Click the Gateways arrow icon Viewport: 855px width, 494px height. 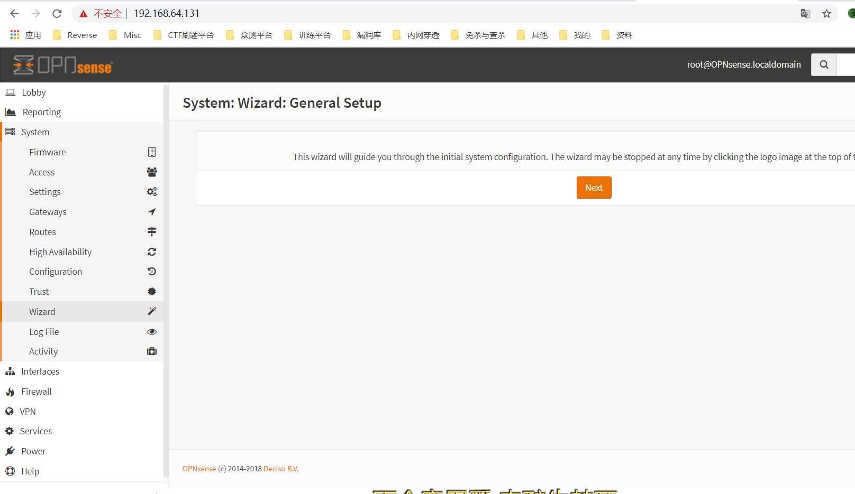tap(152, 212)
